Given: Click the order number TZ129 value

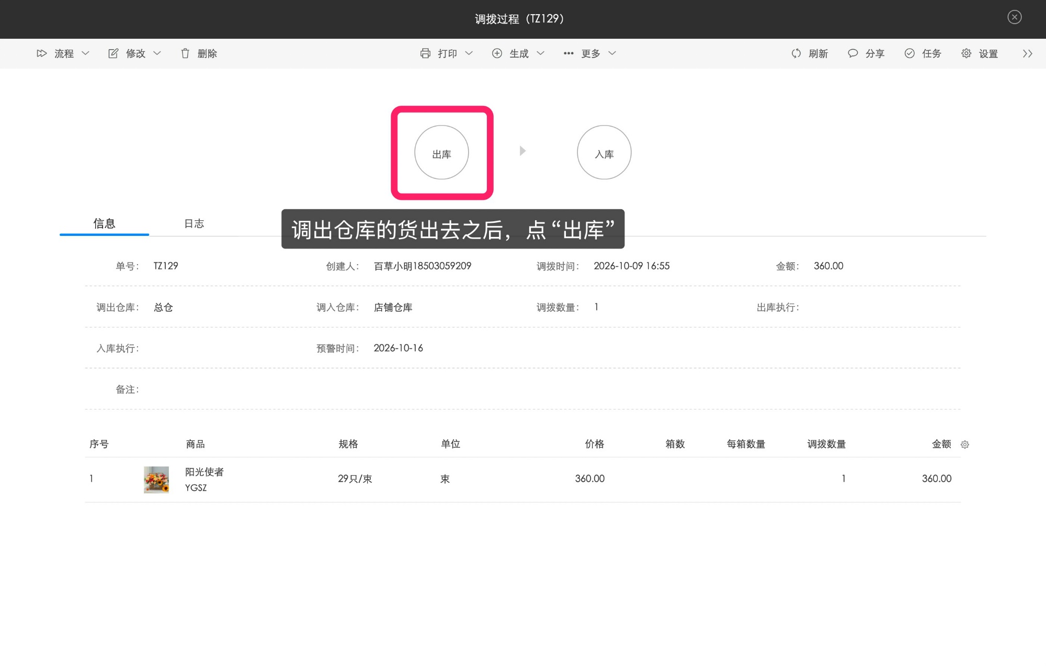Looking at the screenshot, I should pos(166,266).
